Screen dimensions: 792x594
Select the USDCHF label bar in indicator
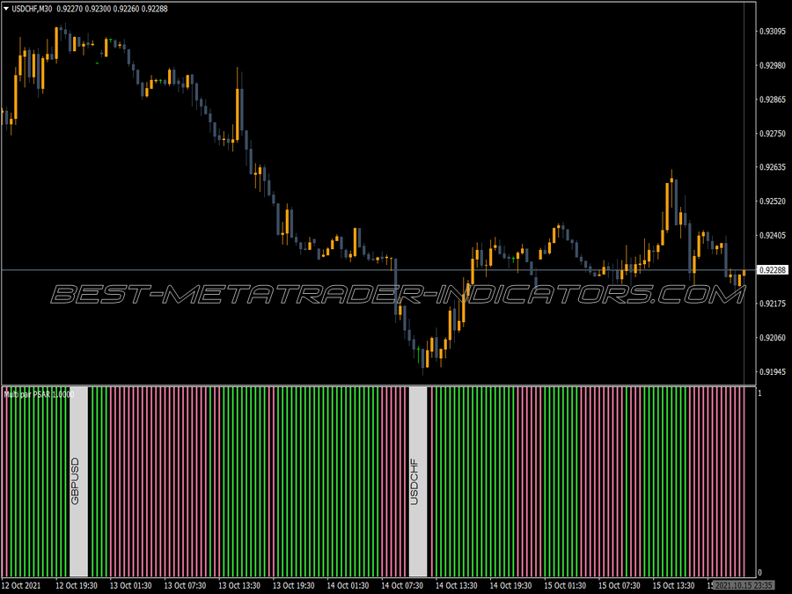point(418,481)
